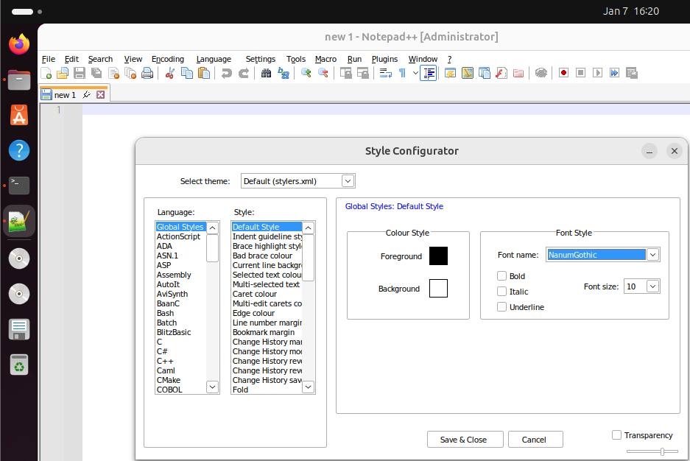Open the Language menu
Screen dimensions: 690x461
tap(214, 59)
